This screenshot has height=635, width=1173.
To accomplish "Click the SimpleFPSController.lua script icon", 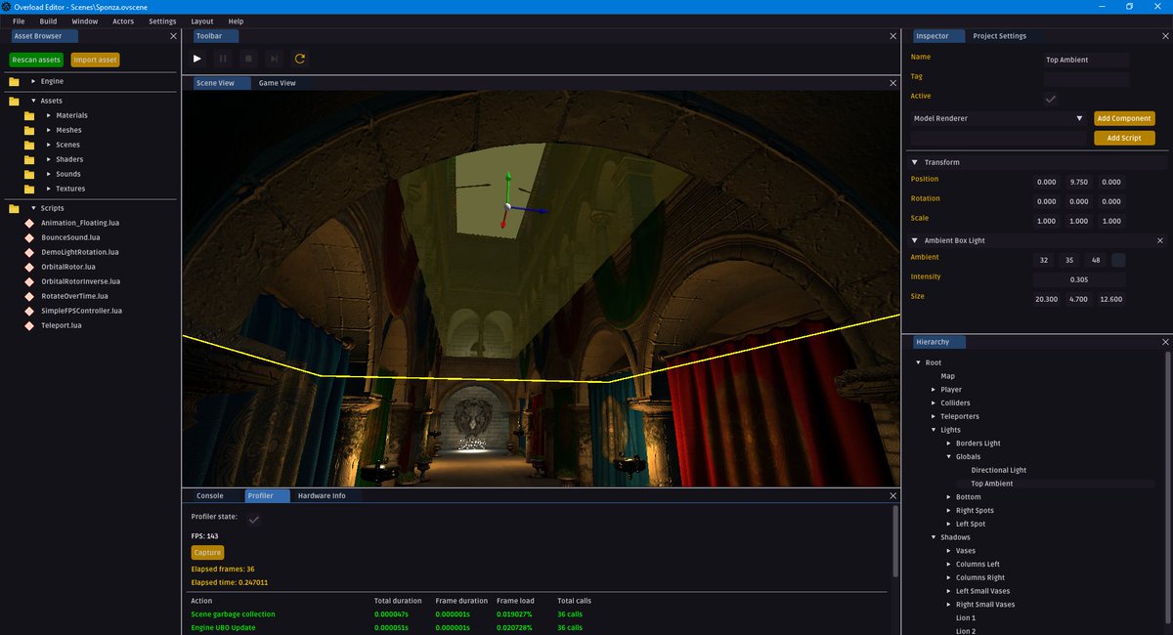I will pyautogui.click(x=29, y=311).
